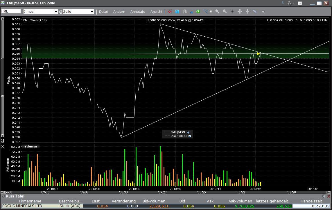Select the trendline drawing tool
The height and width of the screenshot is (210, 332).
[205, 11]
